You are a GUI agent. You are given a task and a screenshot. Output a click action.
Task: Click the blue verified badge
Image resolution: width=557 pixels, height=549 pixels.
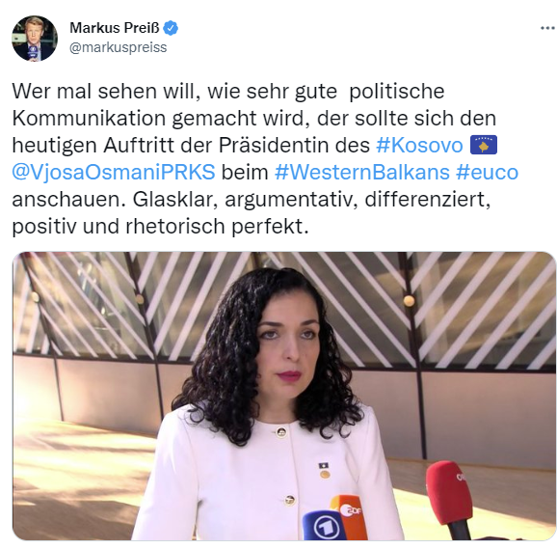click(171, 28)
